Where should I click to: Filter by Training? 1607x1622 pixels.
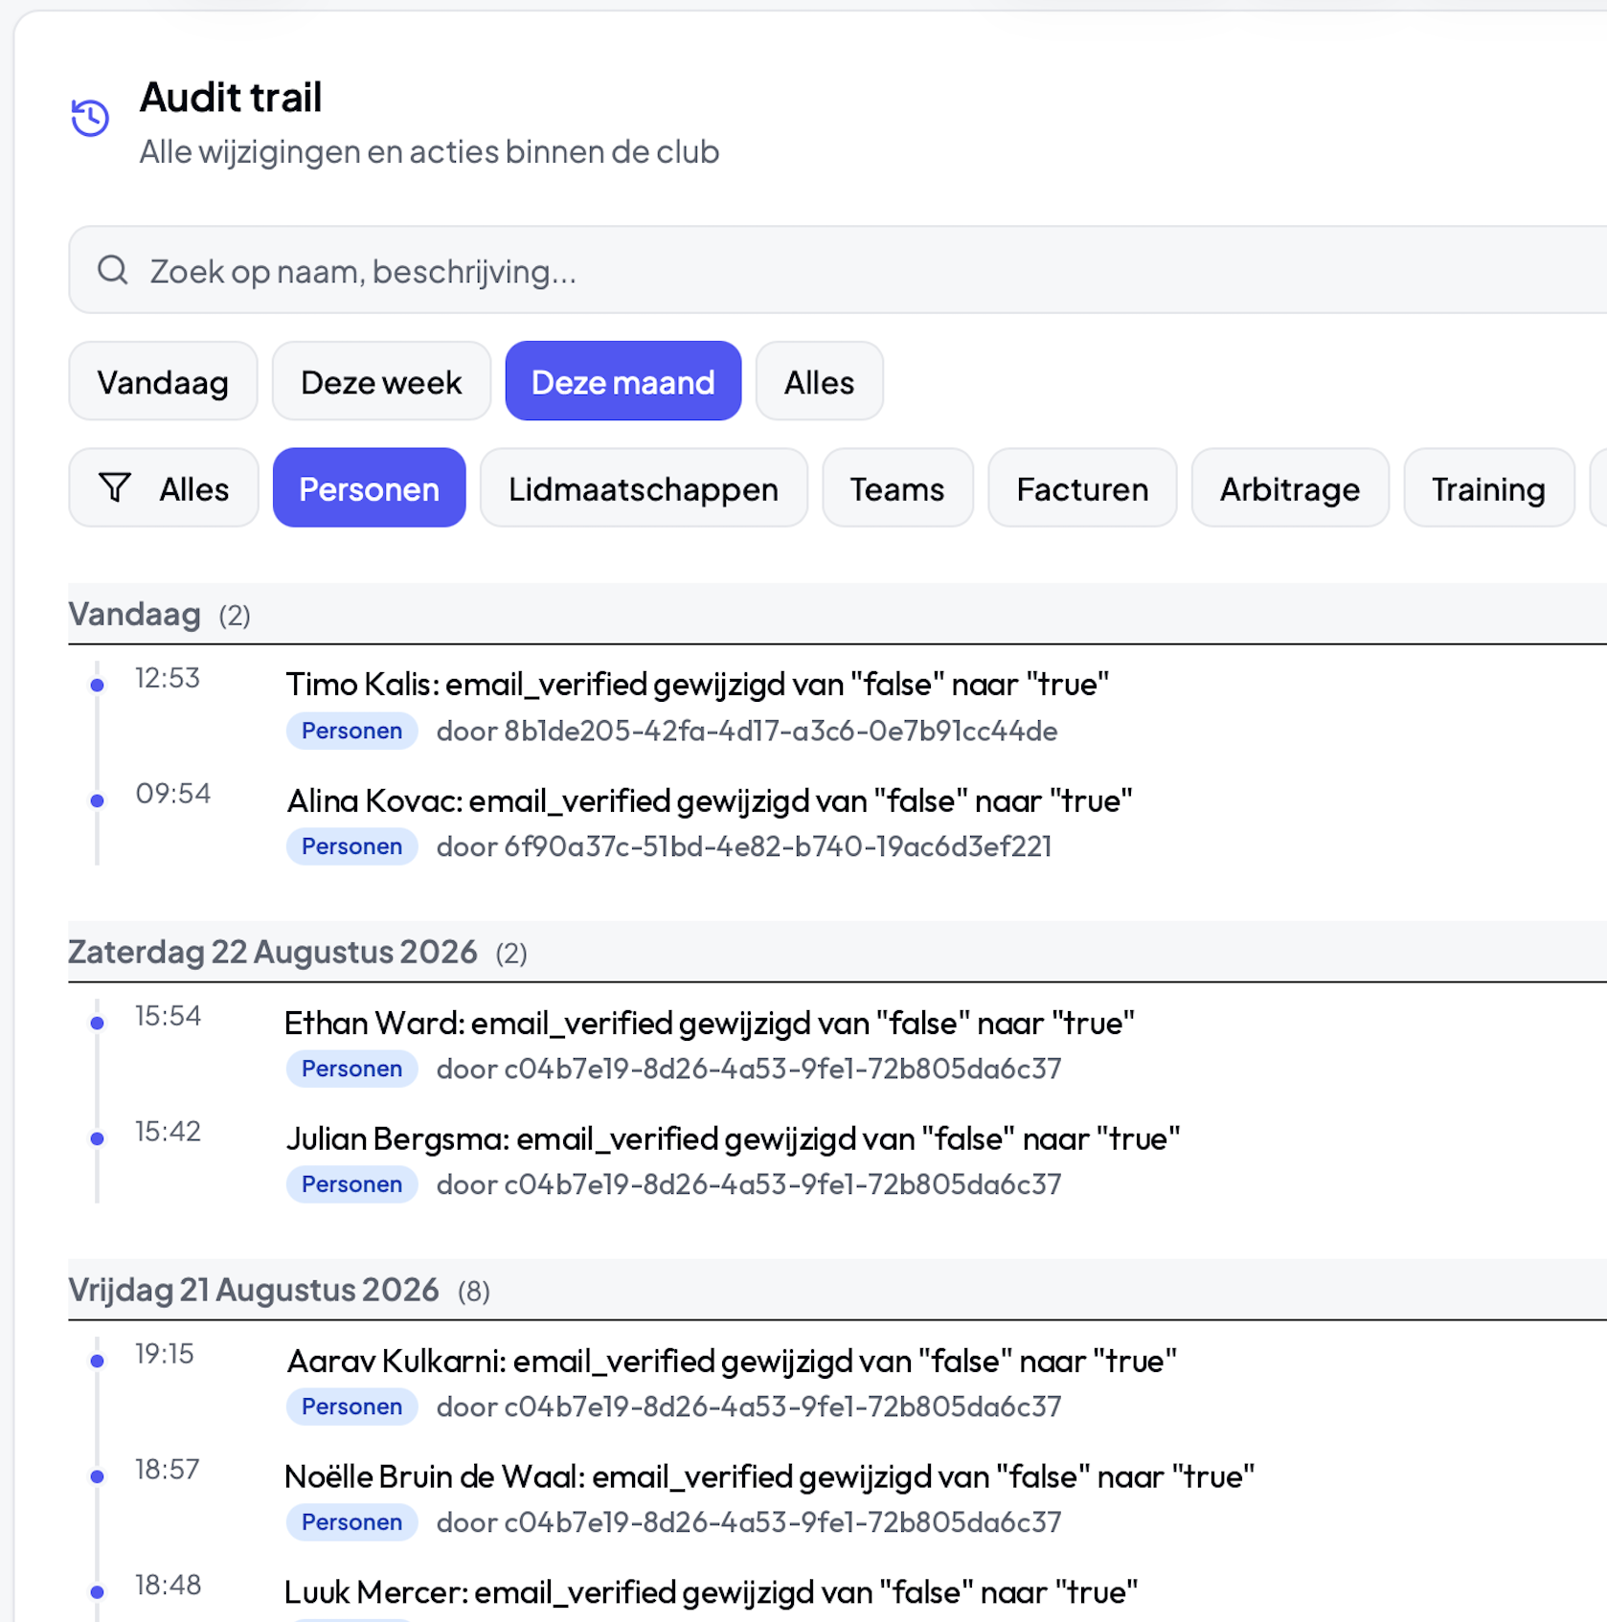tap(1488, 488)
